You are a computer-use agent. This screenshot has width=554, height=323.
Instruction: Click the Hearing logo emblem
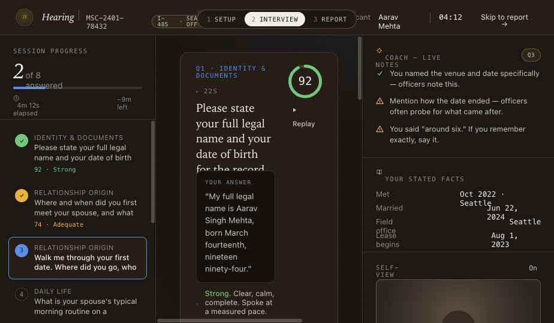coord(25,17)
